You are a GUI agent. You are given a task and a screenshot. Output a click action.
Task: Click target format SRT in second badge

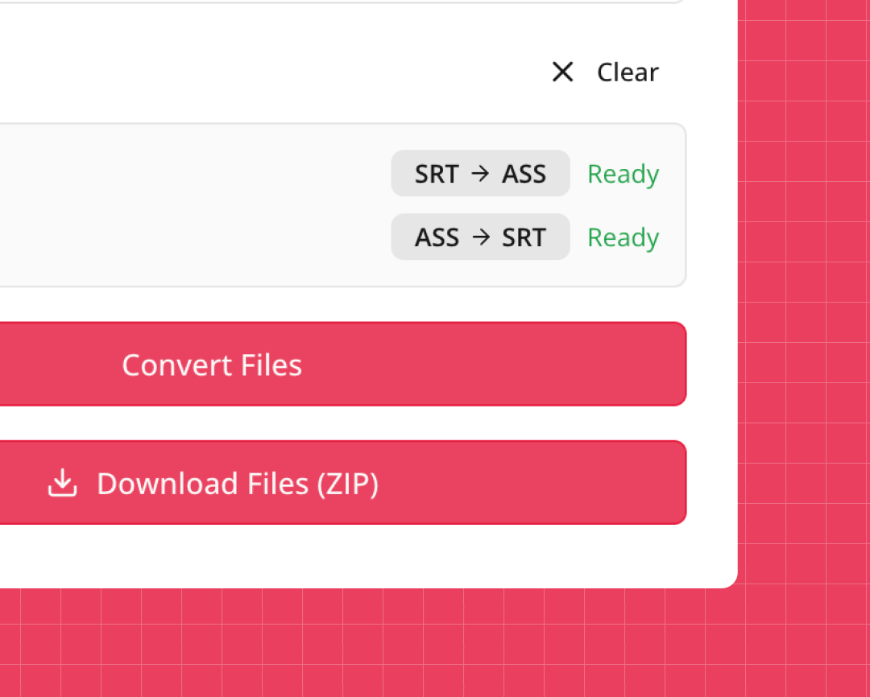tap(524, 237)
